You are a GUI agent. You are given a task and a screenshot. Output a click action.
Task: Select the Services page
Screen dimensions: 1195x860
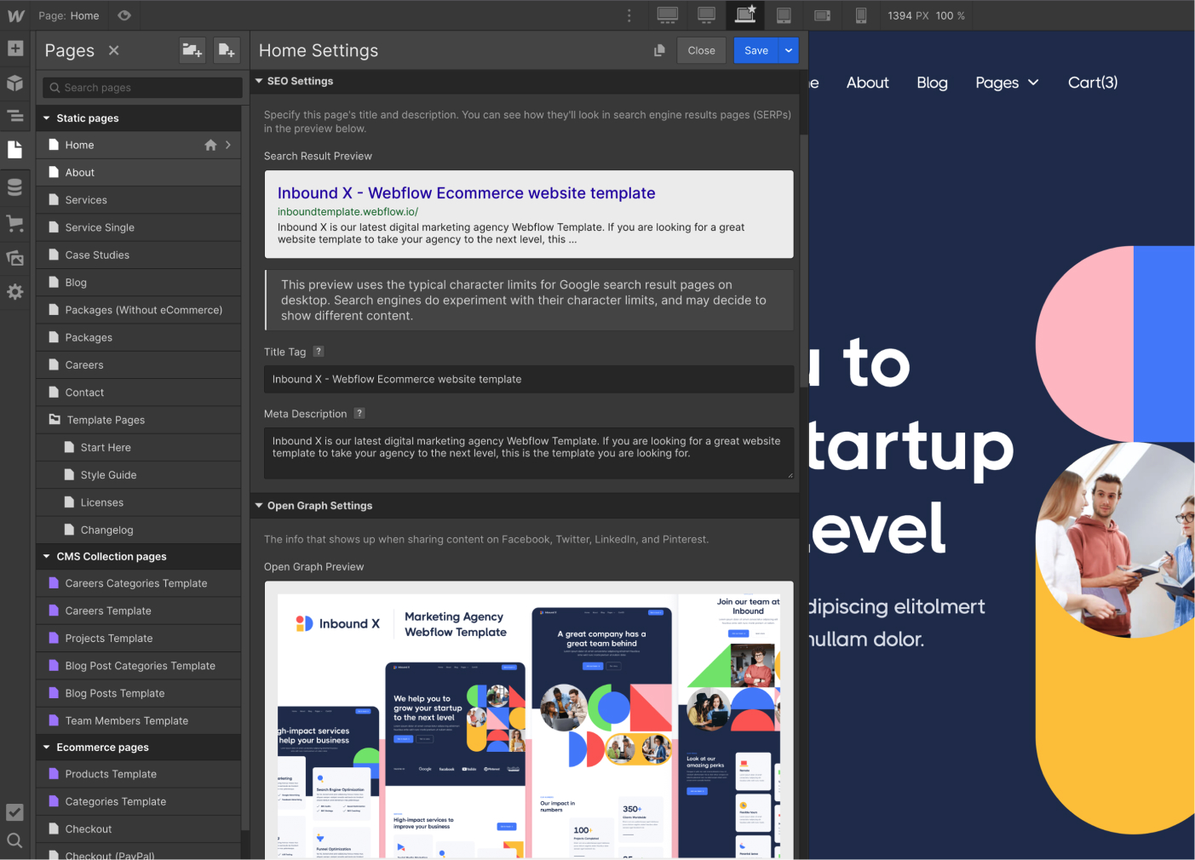coord(138,200)
